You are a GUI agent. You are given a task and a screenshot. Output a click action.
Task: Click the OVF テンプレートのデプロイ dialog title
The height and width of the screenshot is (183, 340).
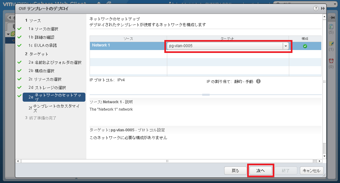pos(44,8)
